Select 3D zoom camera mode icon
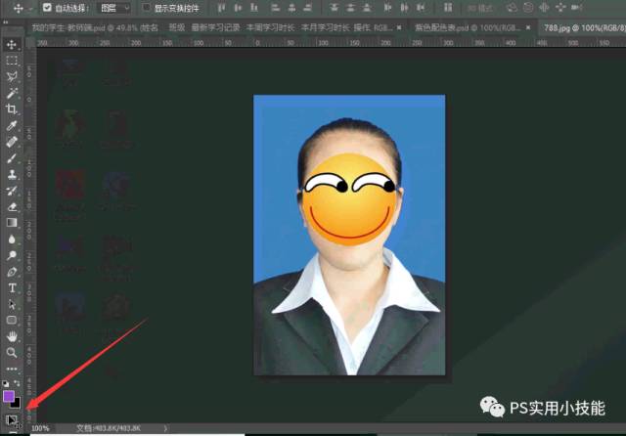 [576, 8]
